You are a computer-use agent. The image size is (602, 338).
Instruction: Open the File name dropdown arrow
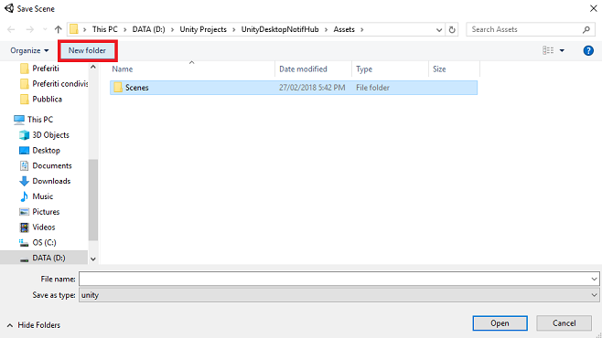(x=594, y=279)
